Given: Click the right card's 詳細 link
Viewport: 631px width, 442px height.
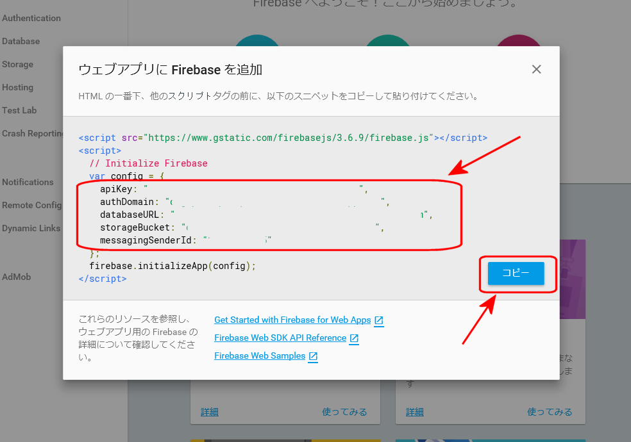Looking at the screenshot, I should [415, 412].
